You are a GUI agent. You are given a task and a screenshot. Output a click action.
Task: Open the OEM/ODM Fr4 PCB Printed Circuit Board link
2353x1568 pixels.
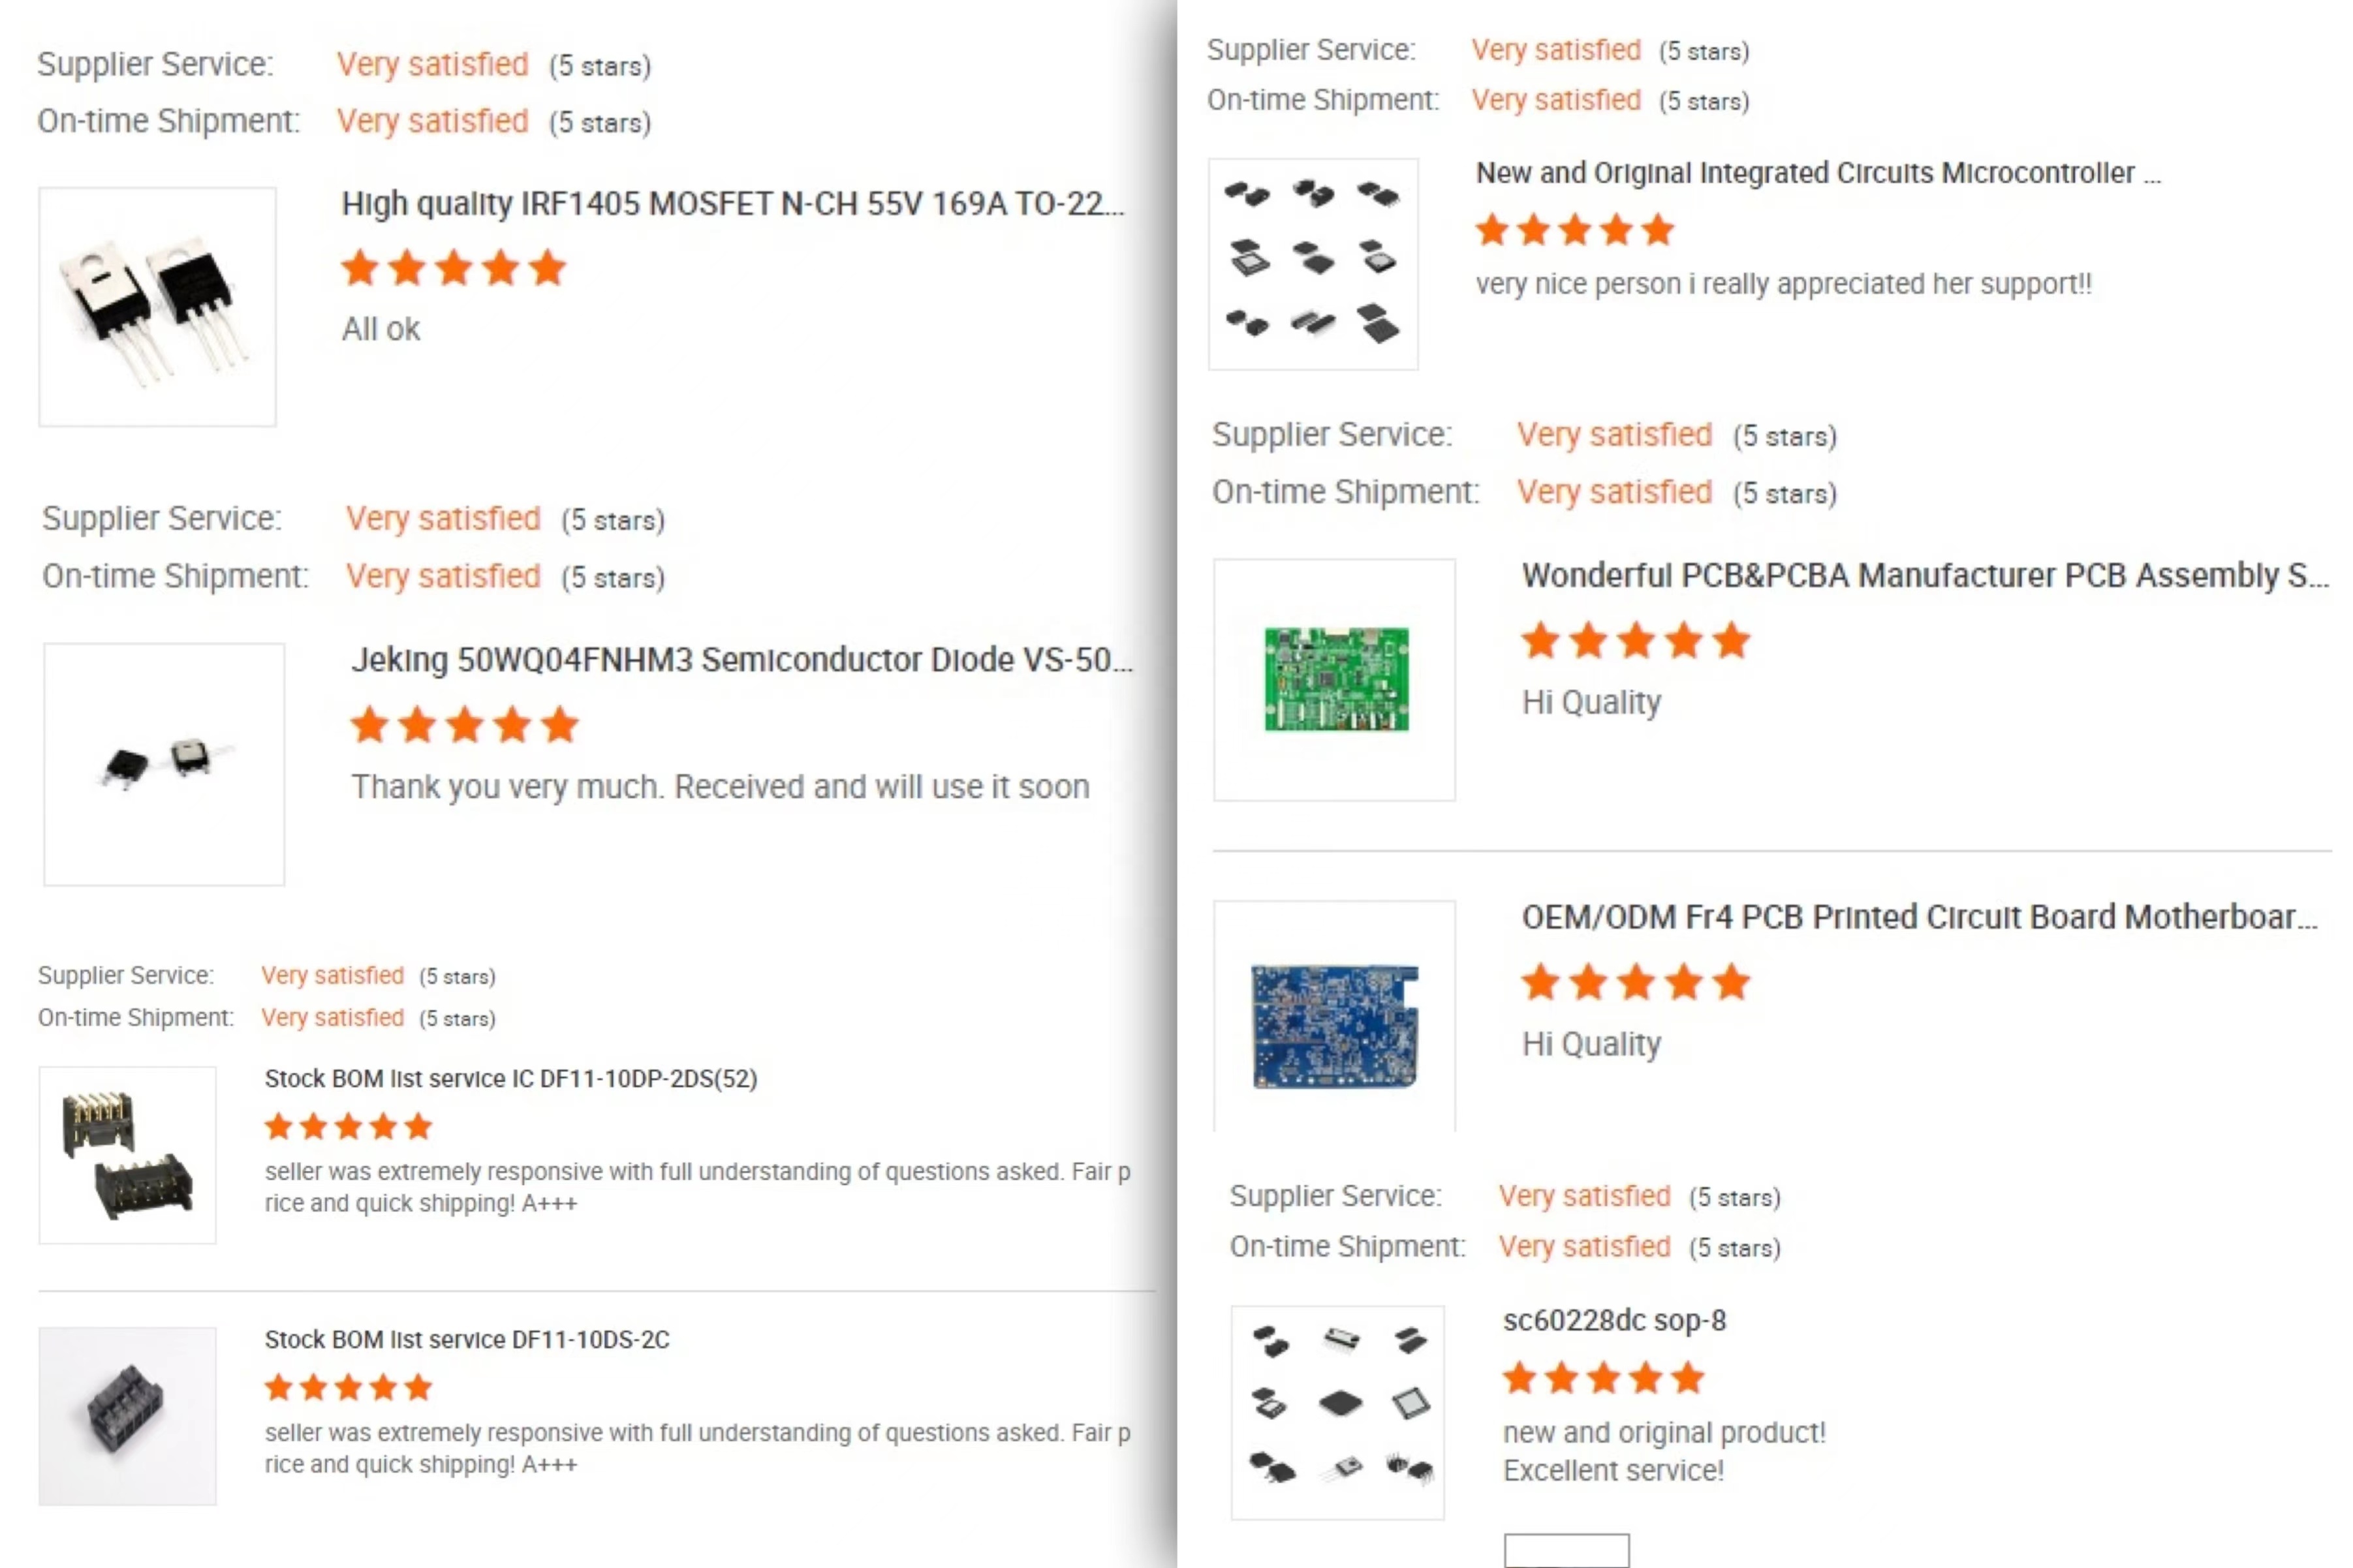click(x=1918, y=918)
